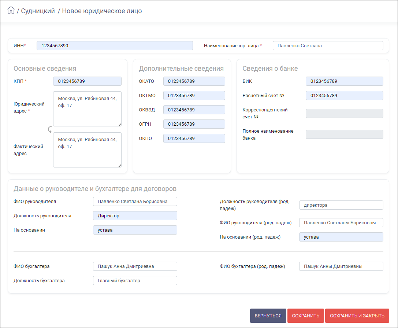398x328 pixels.
Task: Open Судницкий breadcrumb link
Action: click(38, 11)
